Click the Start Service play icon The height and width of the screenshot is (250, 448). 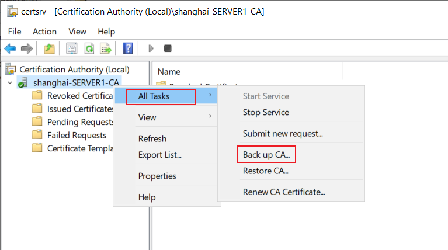151,48
